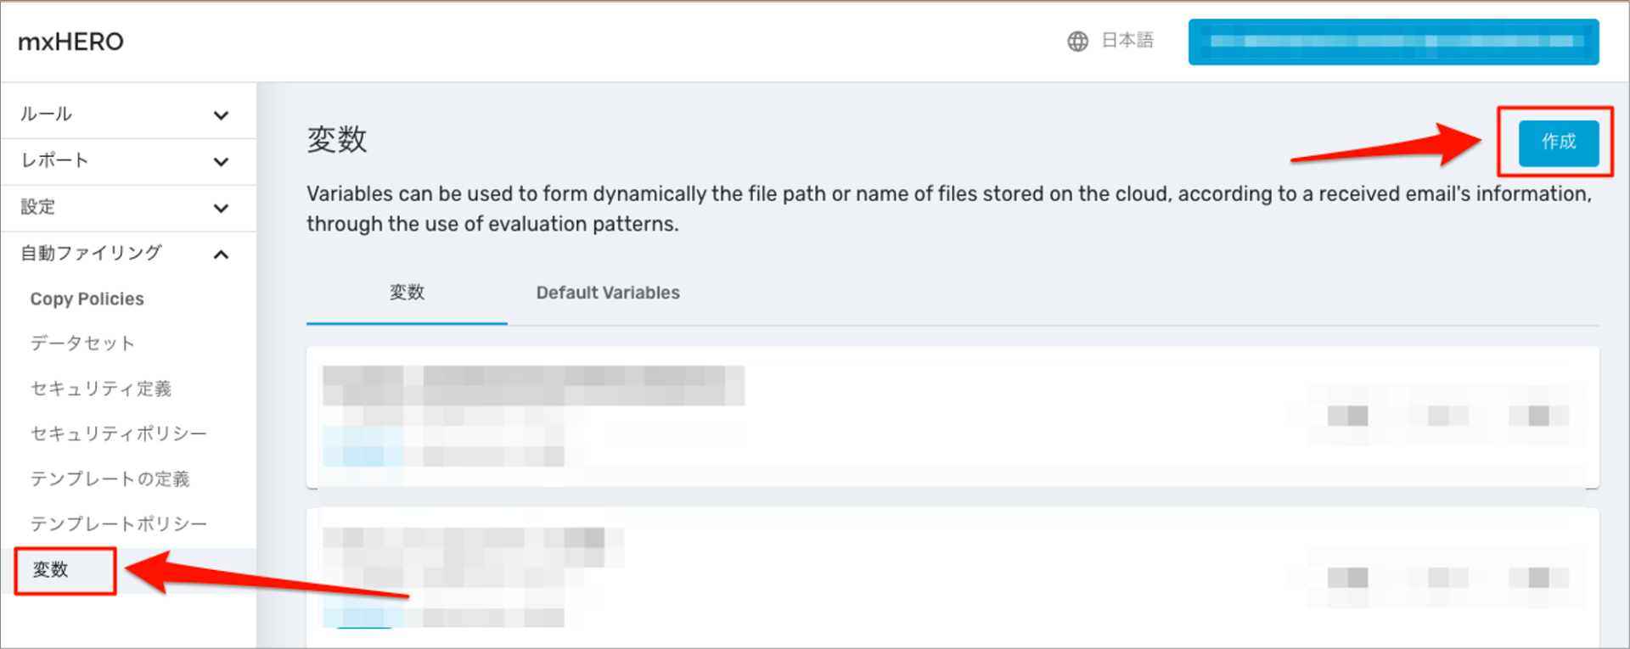Open the セキュリティ定義 page
Image resolution: width=1630 pixels, height=649 pixels.
[101, 389]
